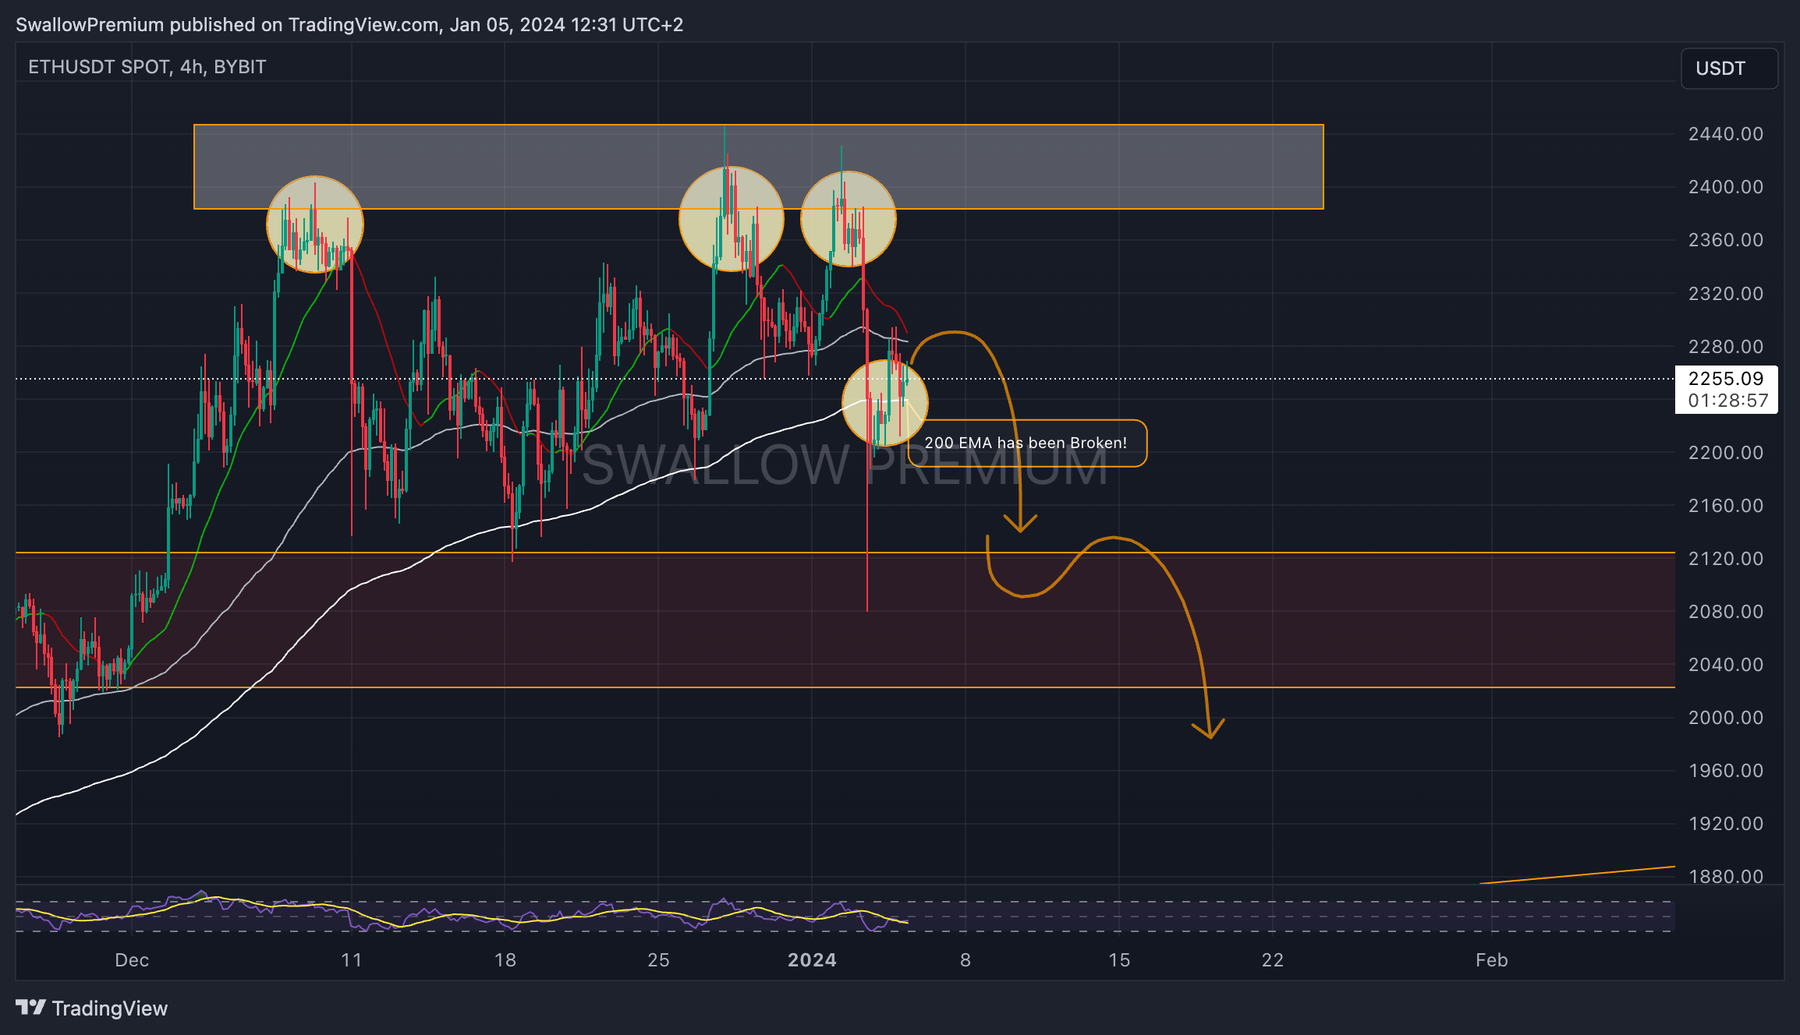1800x1035 pixels.
Task: Click the TradingView logo
Action: click(92, 1008)
